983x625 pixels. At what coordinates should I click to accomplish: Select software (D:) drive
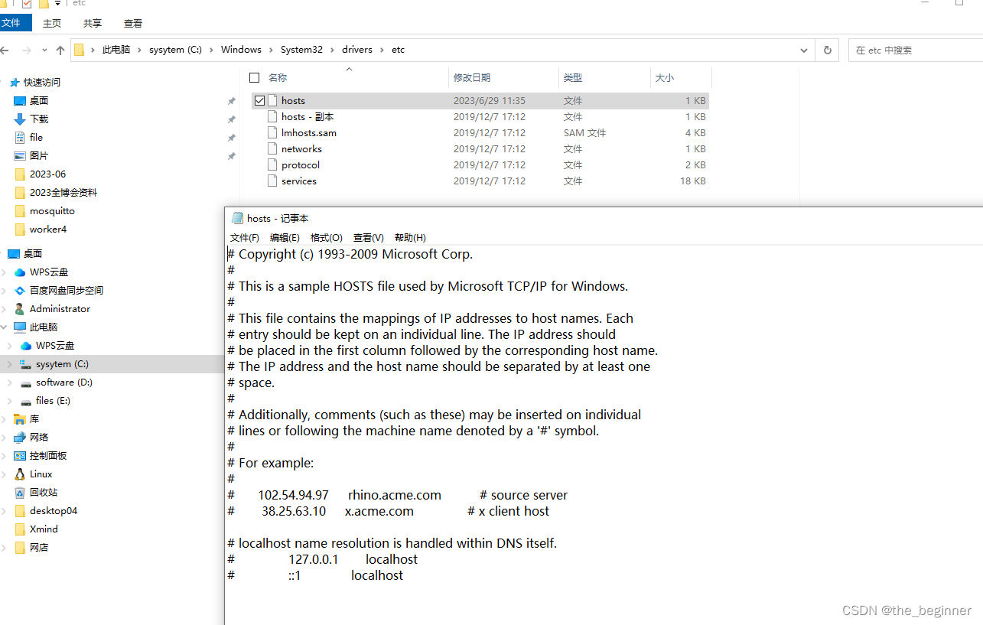click(64, 382)
